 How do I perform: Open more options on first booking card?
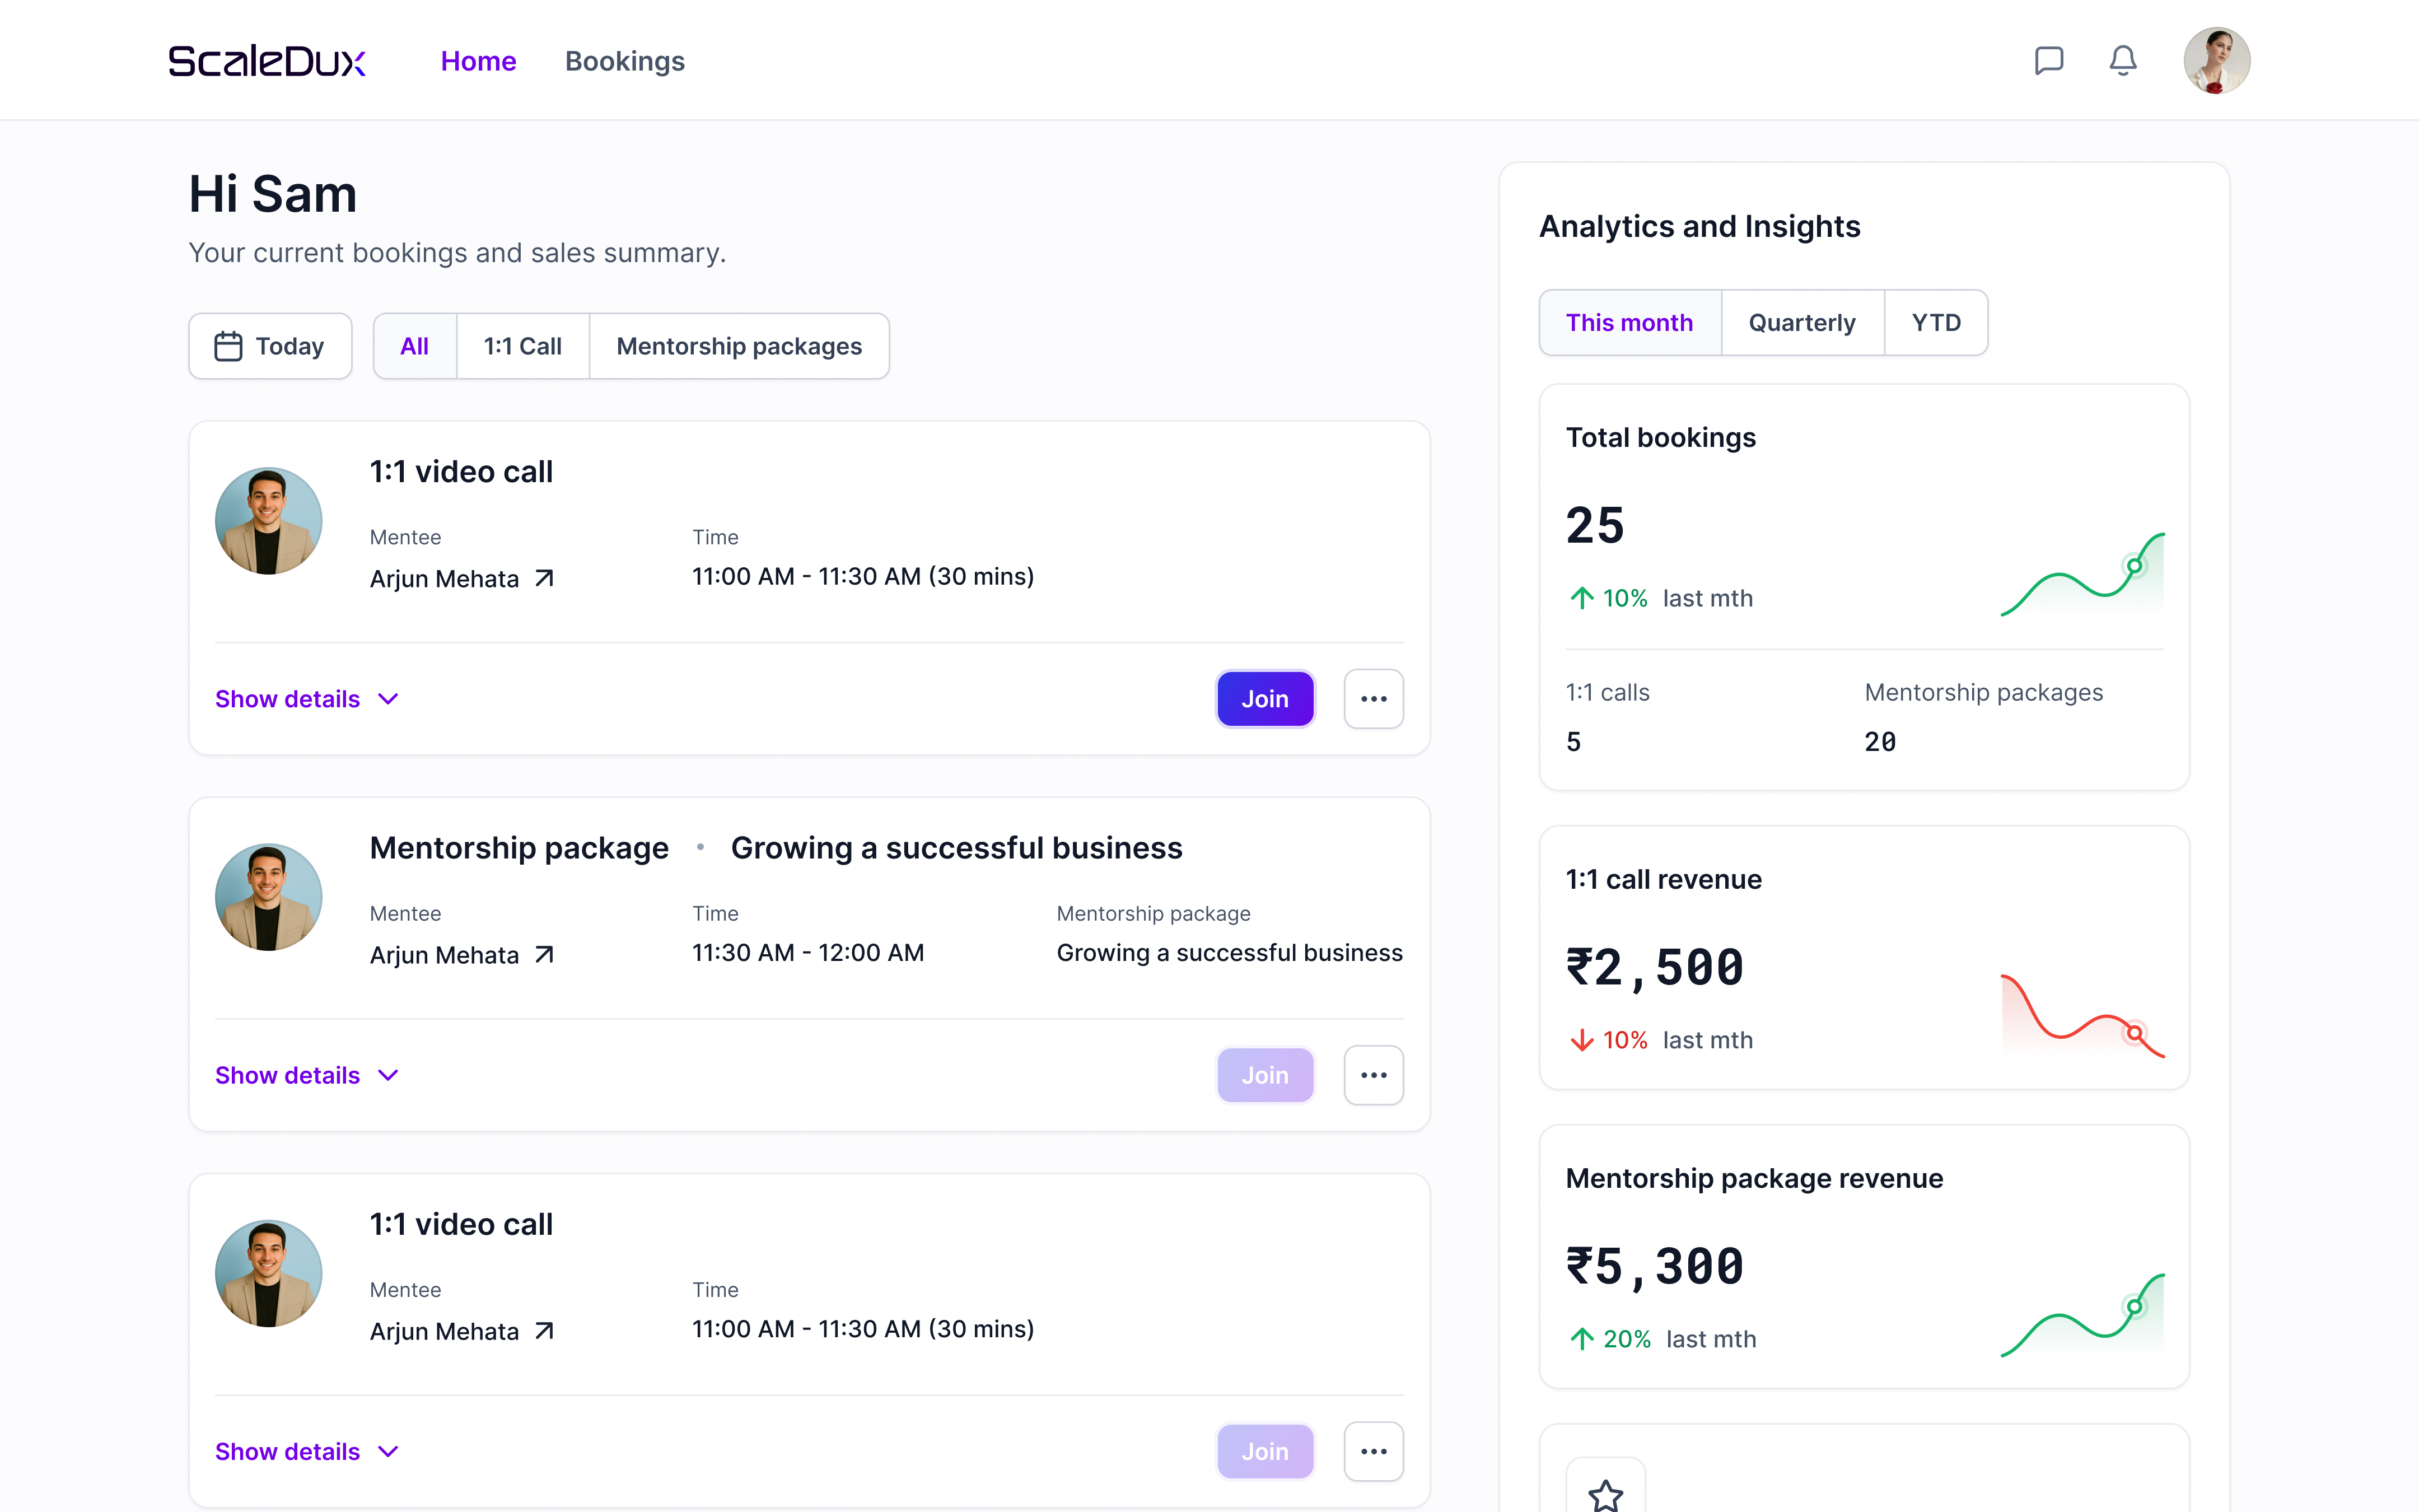click(x=1374, y=699)
